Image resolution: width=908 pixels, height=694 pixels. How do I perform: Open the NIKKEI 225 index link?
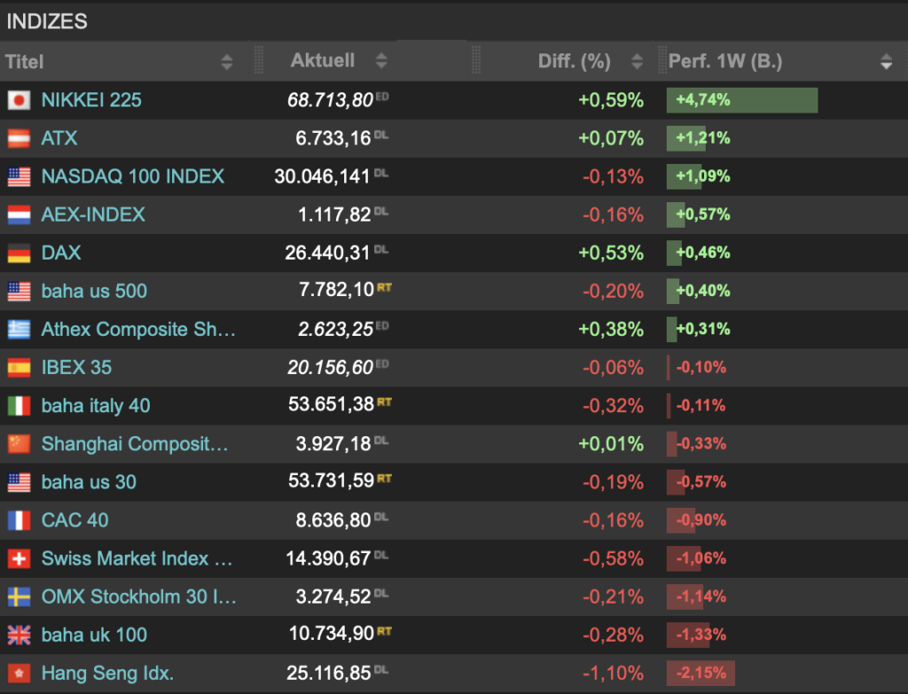pyautogui.click(x=91, y=100)
